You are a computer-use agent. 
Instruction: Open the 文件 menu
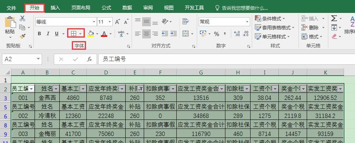(11, 8)
